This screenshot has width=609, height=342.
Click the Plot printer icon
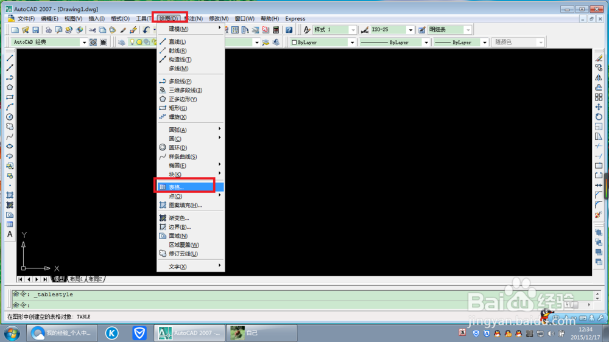tap(49, 30)
